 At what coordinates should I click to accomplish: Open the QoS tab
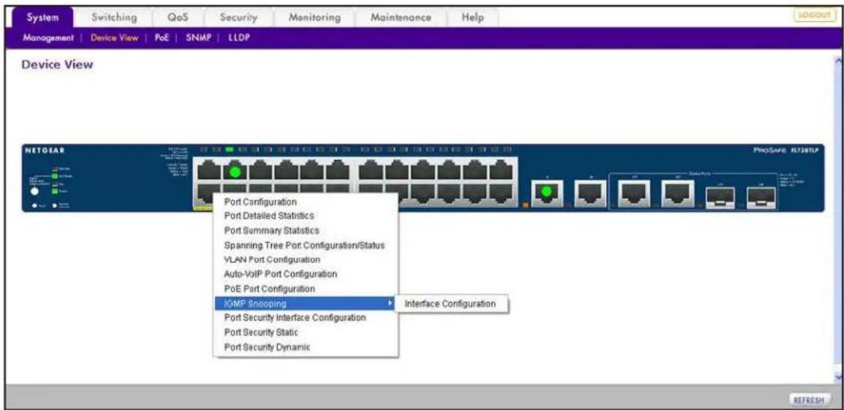point(177,17)
